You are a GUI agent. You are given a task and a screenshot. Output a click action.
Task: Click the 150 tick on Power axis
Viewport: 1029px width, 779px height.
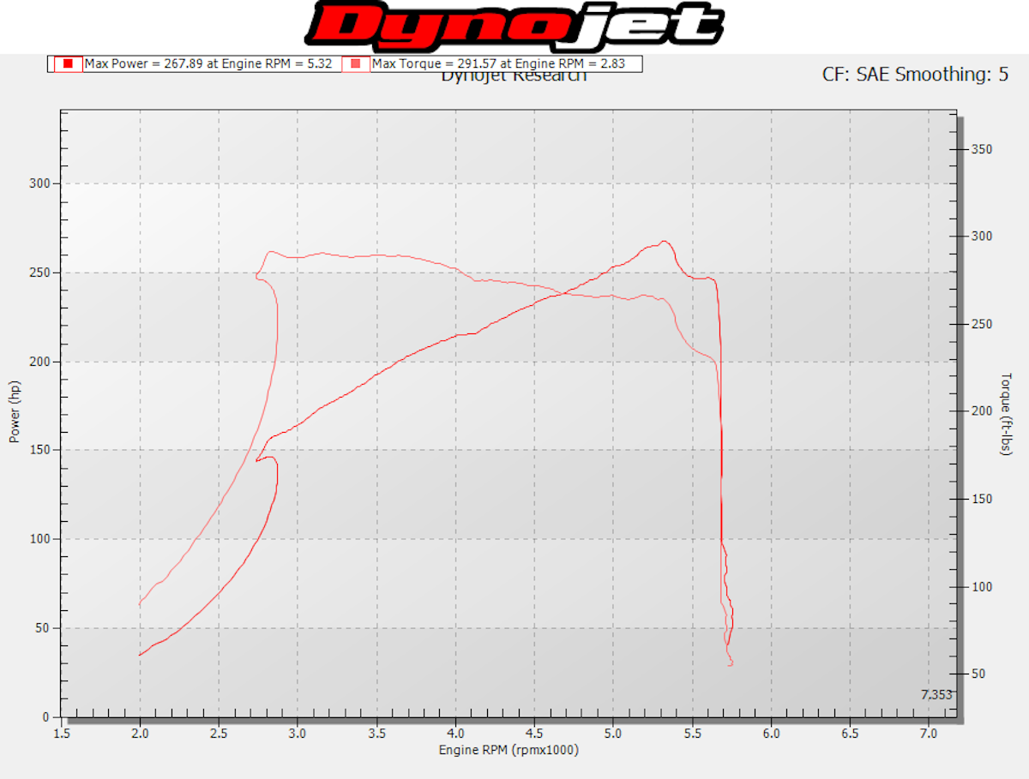tap(41, 450)
